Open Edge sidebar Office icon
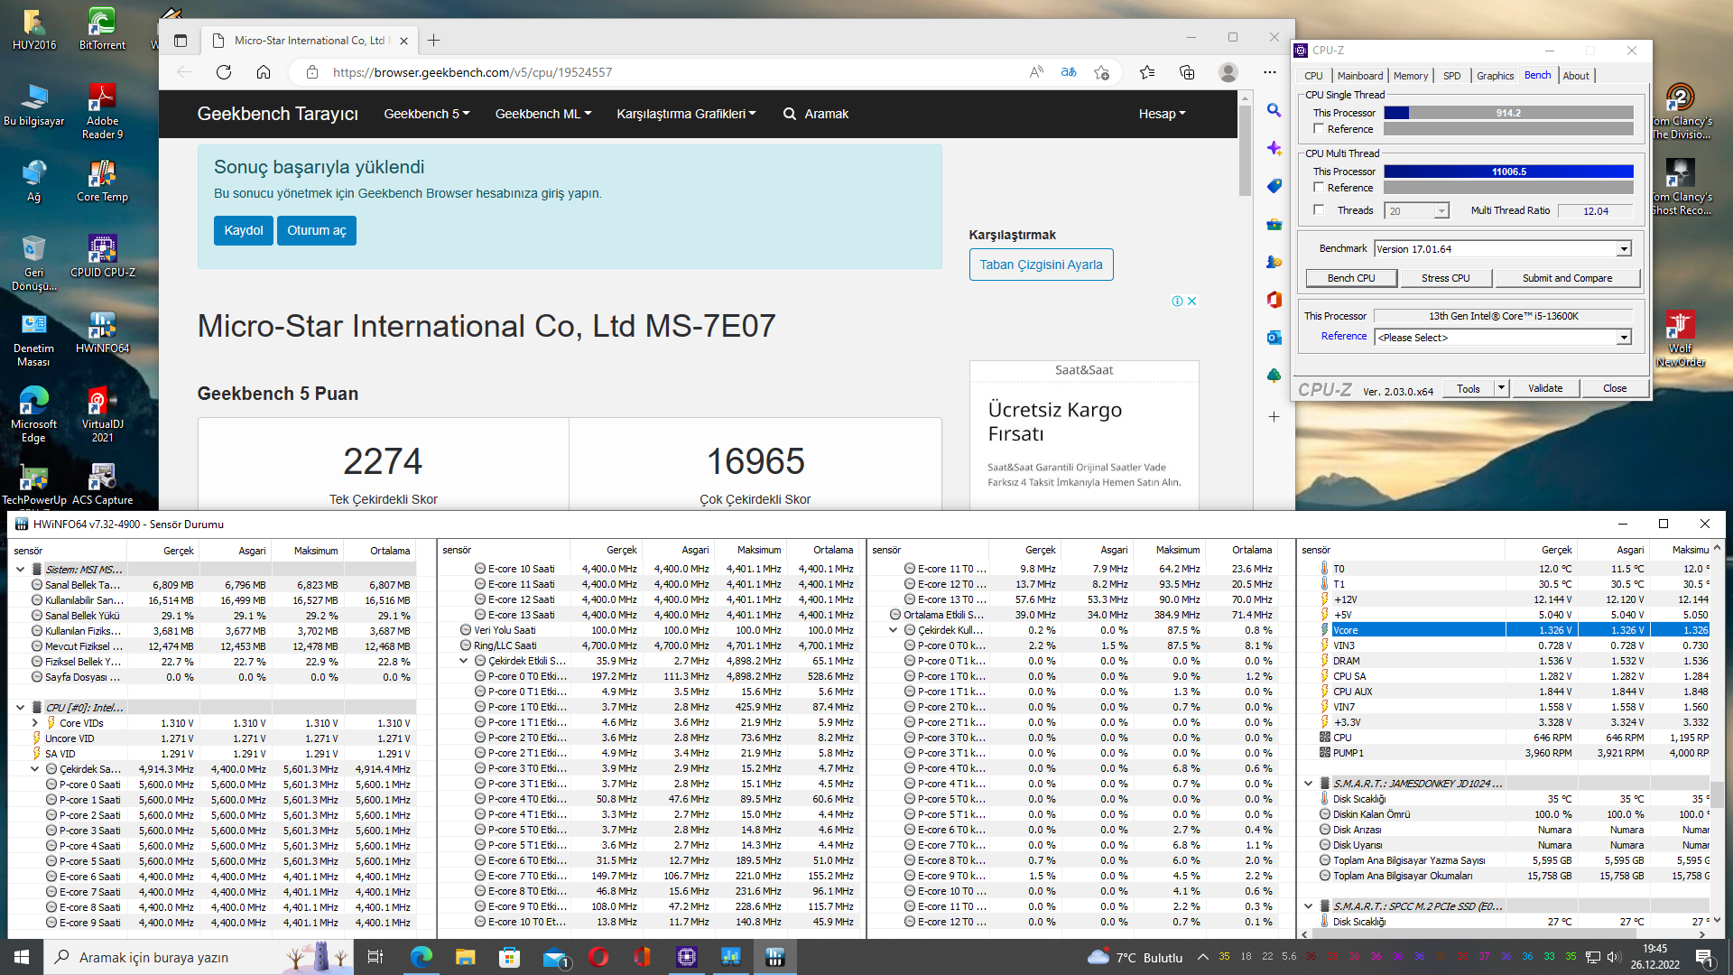The width and height of the screenshot is (1733, 975). click(1274, 299)
